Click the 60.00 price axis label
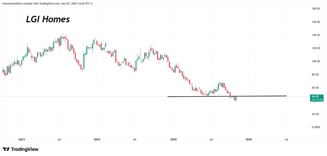The width and height of the screenshot is (327, 156). [316, 88]
